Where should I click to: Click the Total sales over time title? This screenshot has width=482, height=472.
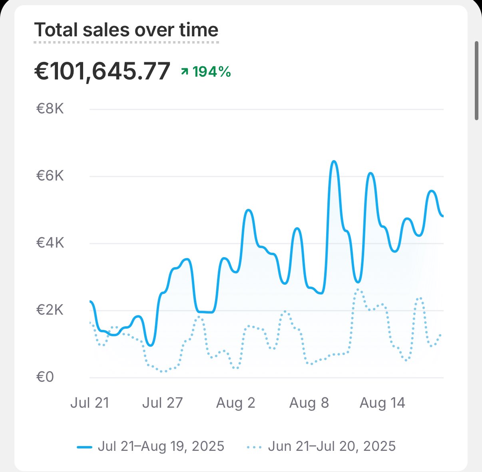point(126,30)
